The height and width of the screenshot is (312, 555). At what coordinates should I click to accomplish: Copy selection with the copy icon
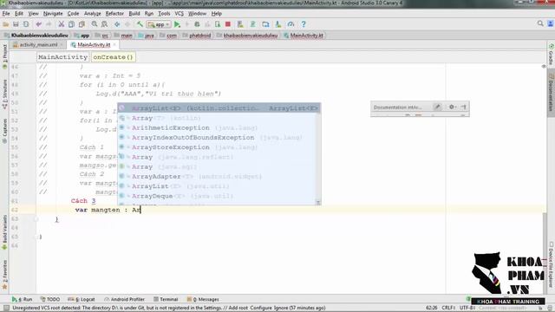pyautogui.click(x=71, y=24)
